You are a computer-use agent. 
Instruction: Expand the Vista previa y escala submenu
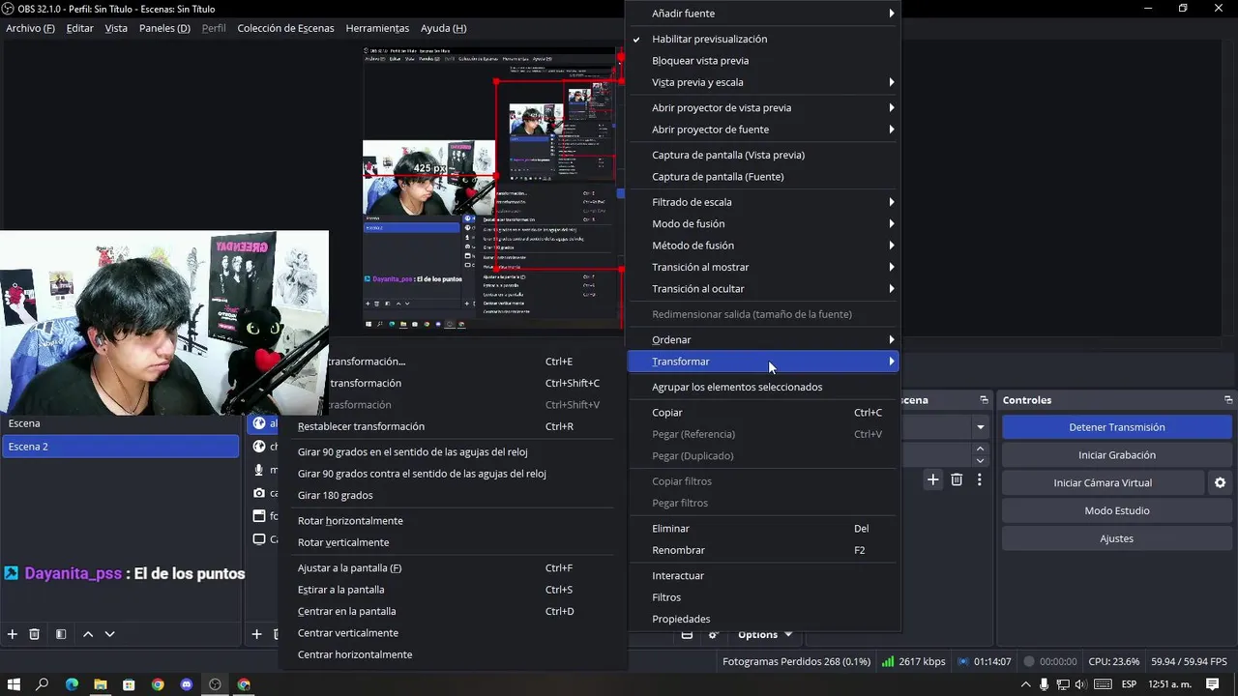[x=764, y=82]
